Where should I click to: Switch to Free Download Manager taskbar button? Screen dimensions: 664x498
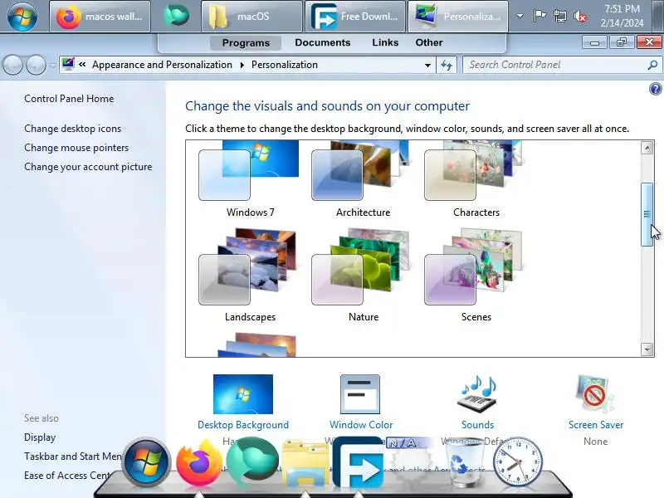355,17
